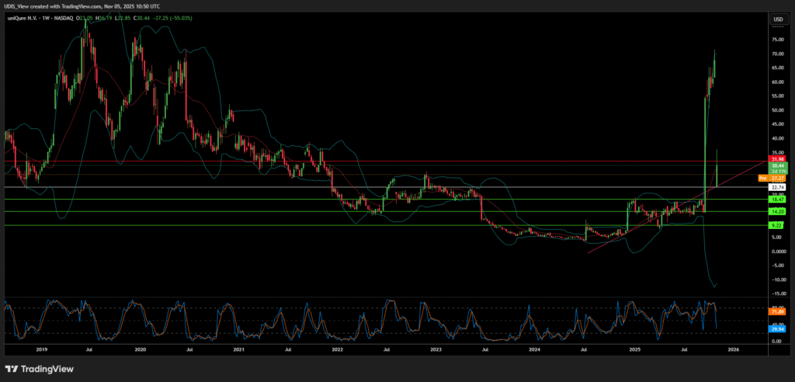Click the green 30.44 current price label
The width and height of the screenshot is (795, 382).
point(776,165)
